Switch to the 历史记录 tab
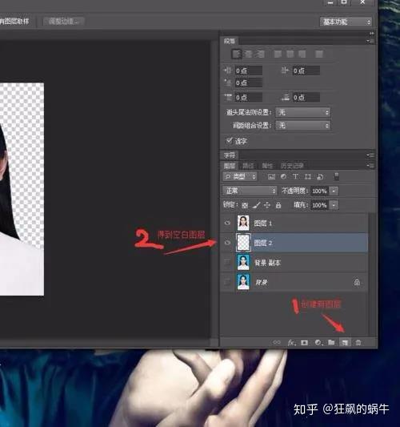Image resolution: width=400 pixels, height=427 pixels. point(292,166)
